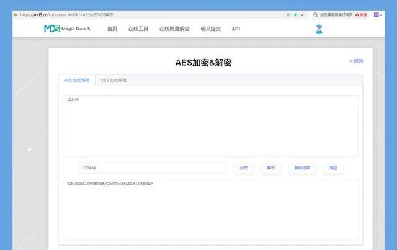Open the 在线工具 navigation menu
Image resolution: width=397 pixels, height=250 pixels.
(138, 29)
